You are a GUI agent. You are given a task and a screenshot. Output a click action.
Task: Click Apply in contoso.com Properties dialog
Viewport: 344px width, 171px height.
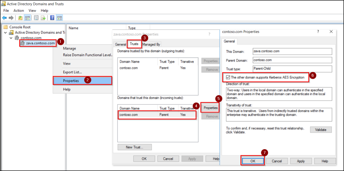(x=301, y=161)
